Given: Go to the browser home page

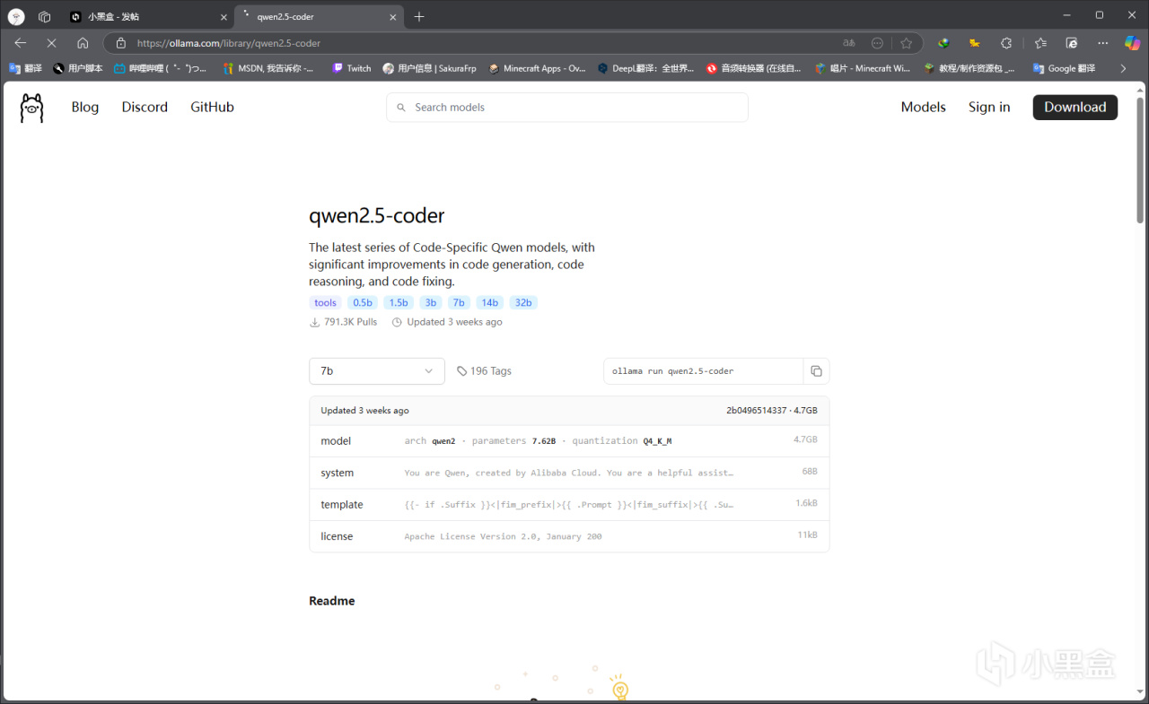Looking at the screenshot, I should click(x=83, y=43).
